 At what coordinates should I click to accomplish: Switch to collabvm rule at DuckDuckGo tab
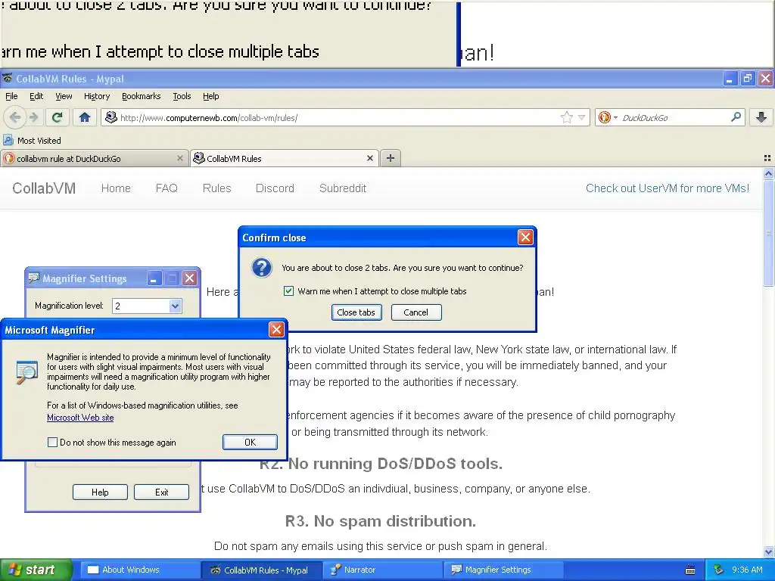(94, 158)
